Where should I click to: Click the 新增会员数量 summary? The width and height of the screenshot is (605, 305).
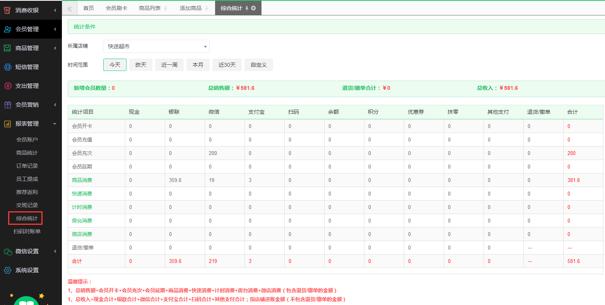coord(94,88)
